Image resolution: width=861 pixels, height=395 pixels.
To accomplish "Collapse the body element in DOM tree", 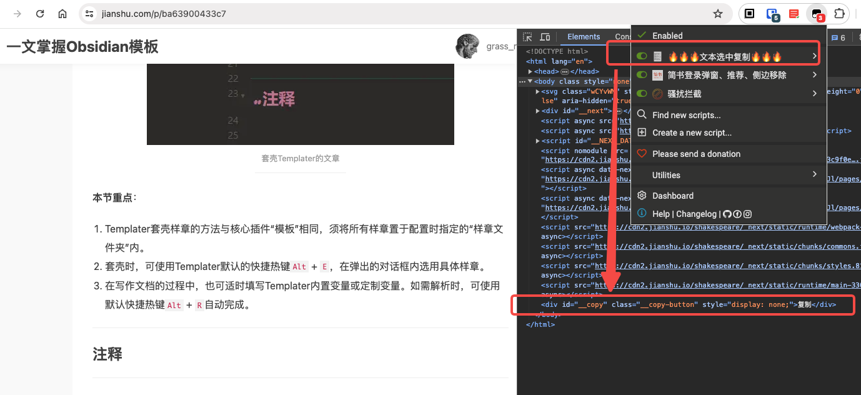I will (x=530, y=81).
